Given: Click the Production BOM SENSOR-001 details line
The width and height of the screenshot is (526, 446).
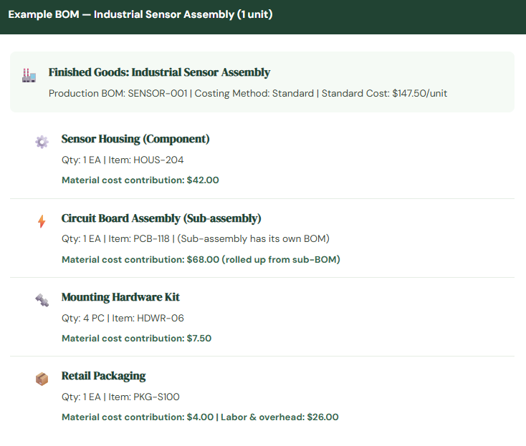Looking at the screenshot, I should 248,93.
